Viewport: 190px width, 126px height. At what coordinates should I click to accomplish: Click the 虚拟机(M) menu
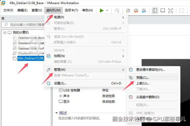point(53,10)
